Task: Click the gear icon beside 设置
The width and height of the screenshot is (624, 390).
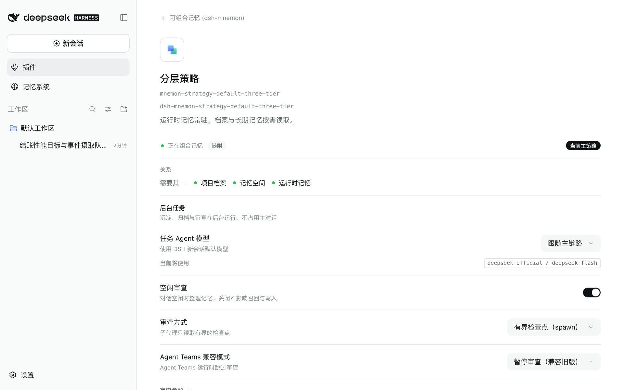Action: 13,375
